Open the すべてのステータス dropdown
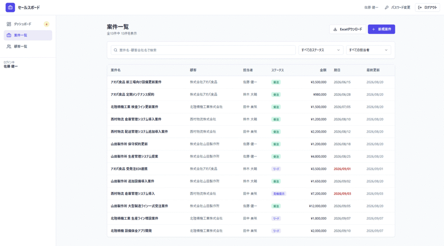This screenshot has height=246, width=444. coord(320,50)
